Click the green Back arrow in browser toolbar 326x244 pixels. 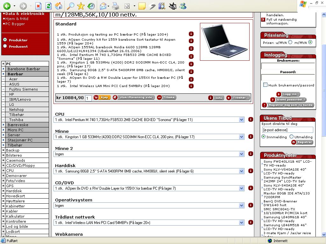(7, 6)
